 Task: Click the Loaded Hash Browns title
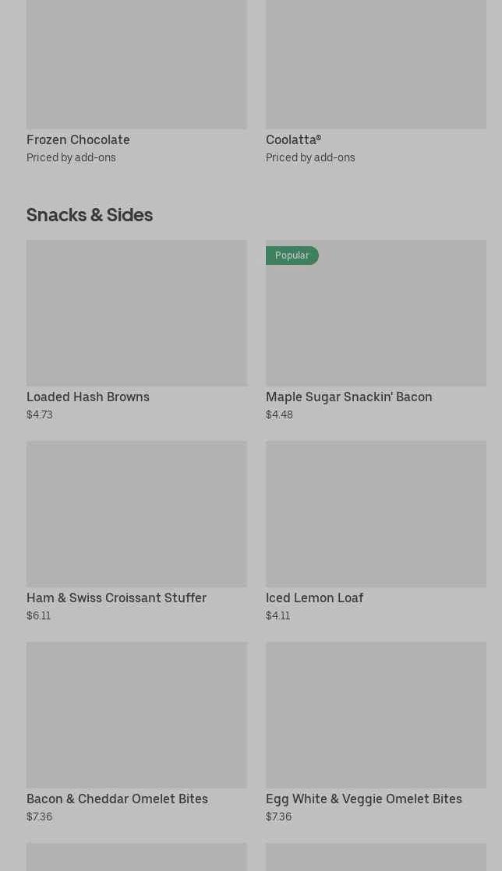coord(88,397)
